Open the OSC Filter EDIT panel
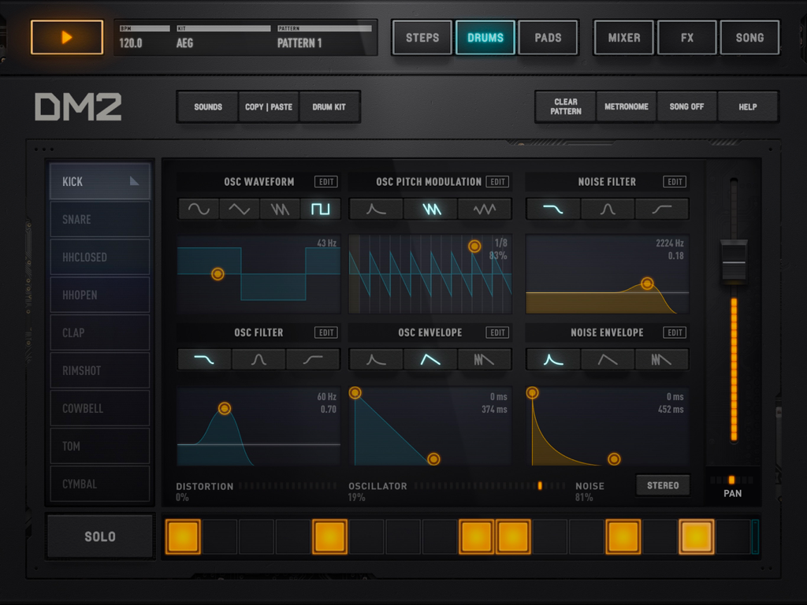Viewport: 807px width, 605px height. click(325, 332)
